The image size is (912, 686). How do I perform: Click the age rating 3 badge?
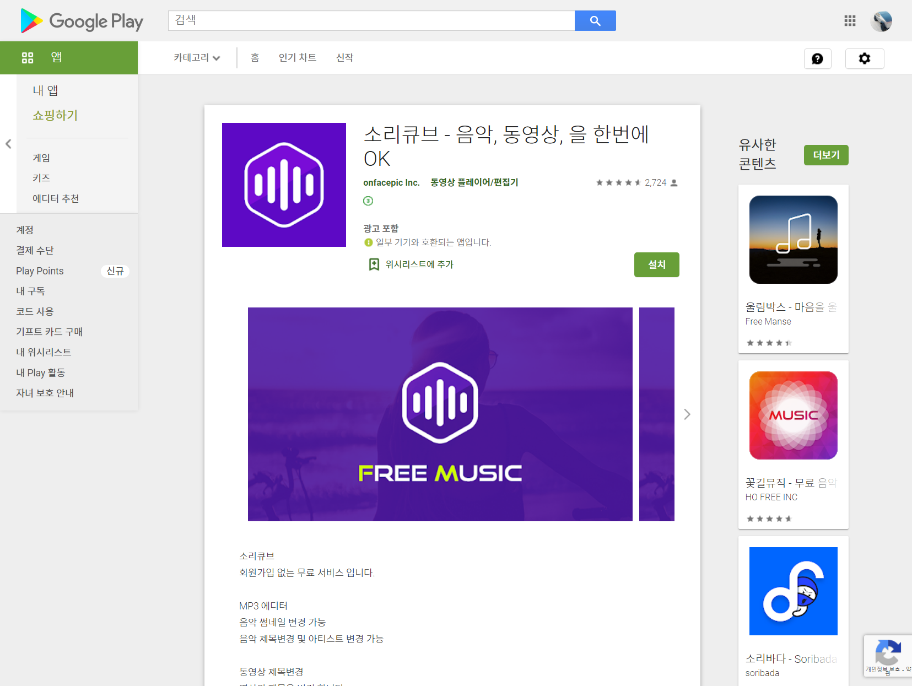(368, 201)
